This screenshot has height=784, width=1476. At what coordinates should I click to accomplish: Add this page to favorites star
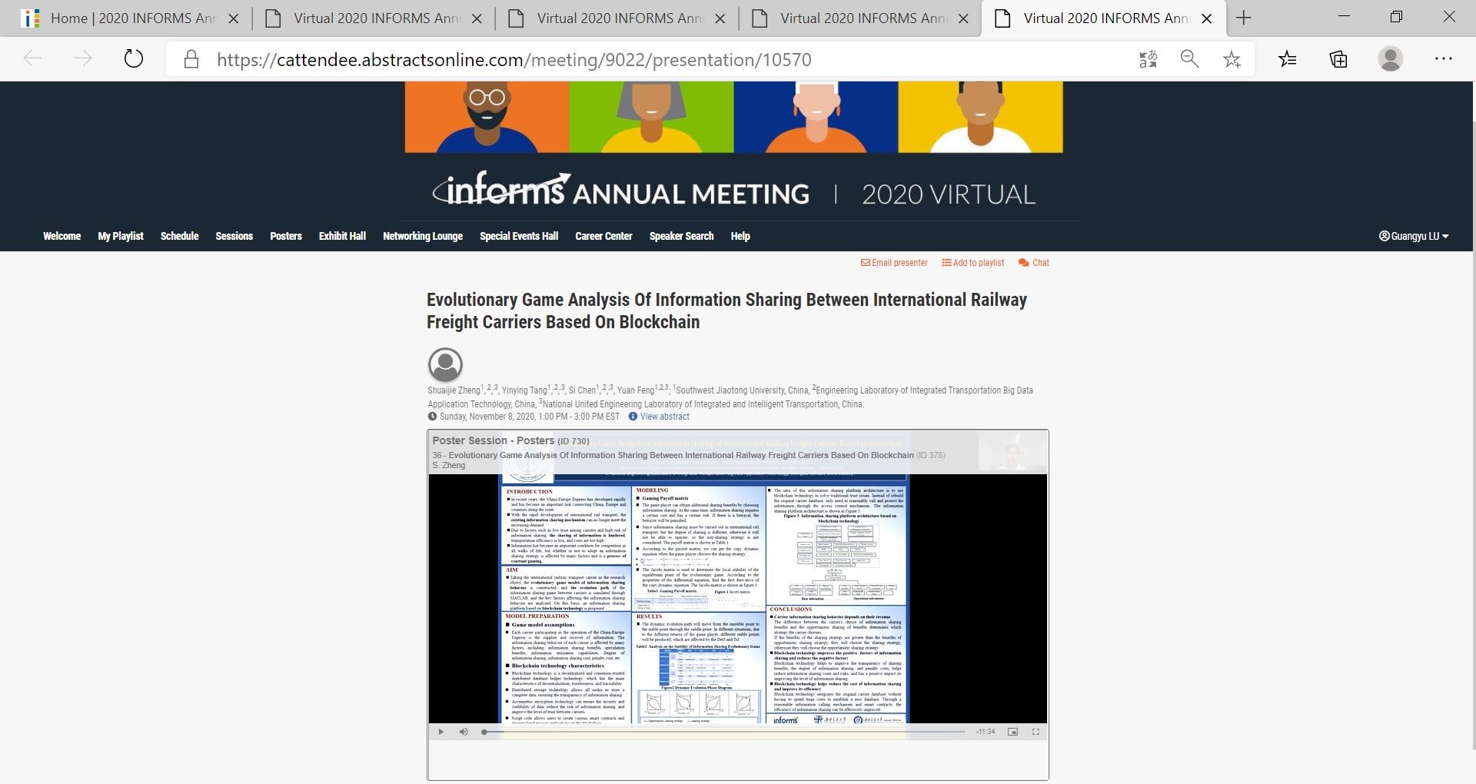tap(1232, 59)
